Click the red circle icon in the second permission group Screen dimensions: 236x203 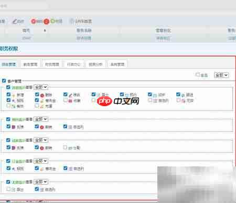pos(42,127)
